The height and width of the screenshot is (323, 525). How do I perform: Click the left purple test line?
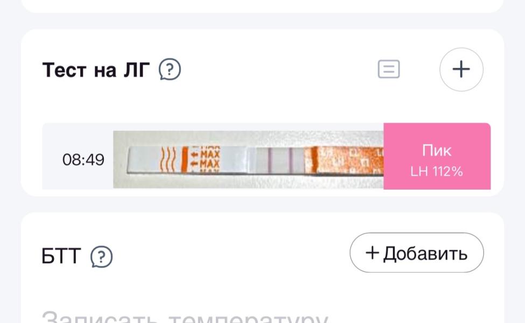coord(270,160)
